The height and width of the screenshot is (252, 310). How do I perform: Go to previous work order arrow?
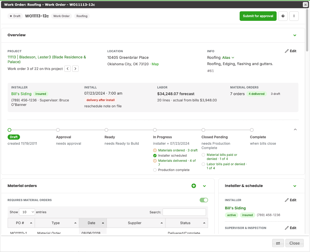68,69
